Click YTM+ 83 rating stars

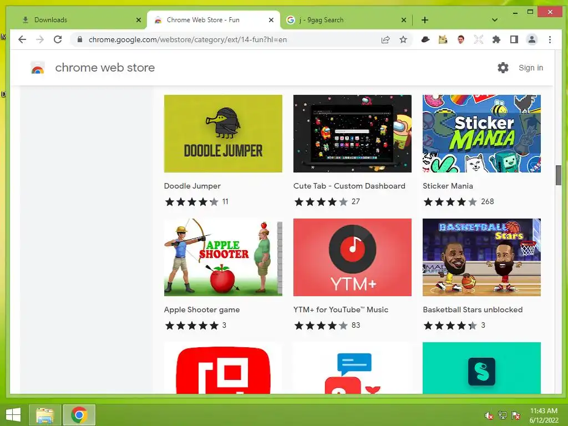coord(321,325)
